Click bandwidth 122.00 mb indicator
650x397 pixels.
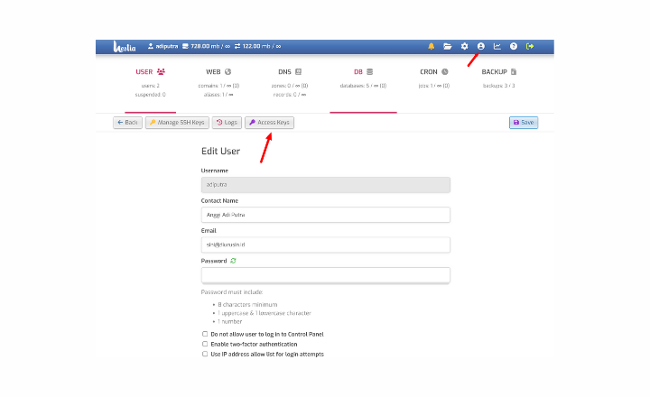pyautogui.click(x=257, y=46)
